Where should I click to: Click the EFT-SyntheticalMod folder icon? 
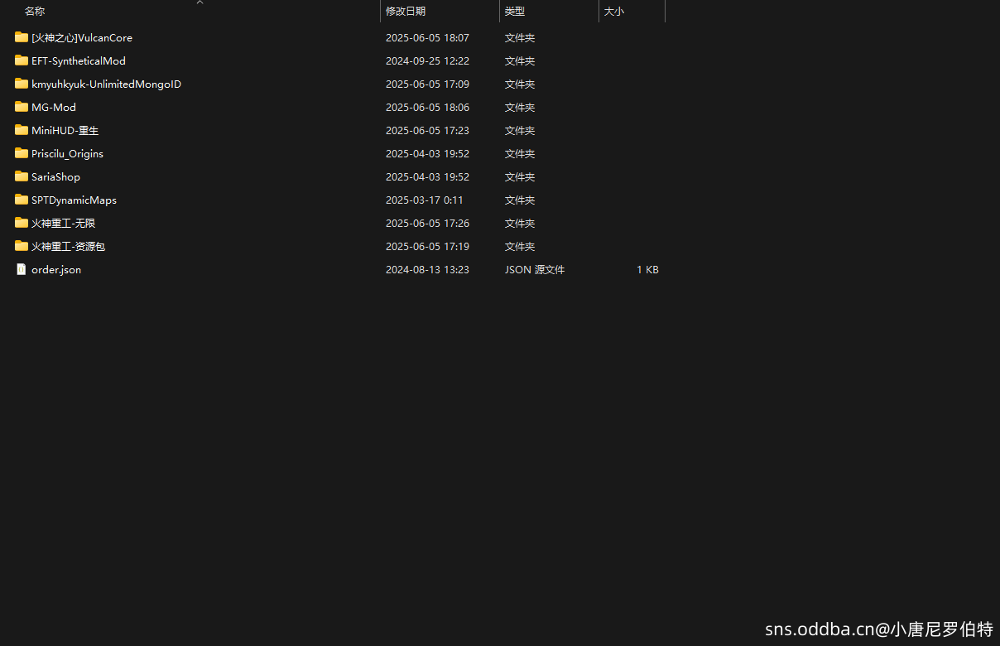click(x=22, y=60)
